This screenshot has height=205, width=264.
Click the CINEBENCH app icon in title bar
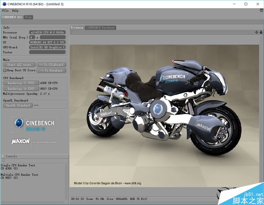(x=4, y=4)
